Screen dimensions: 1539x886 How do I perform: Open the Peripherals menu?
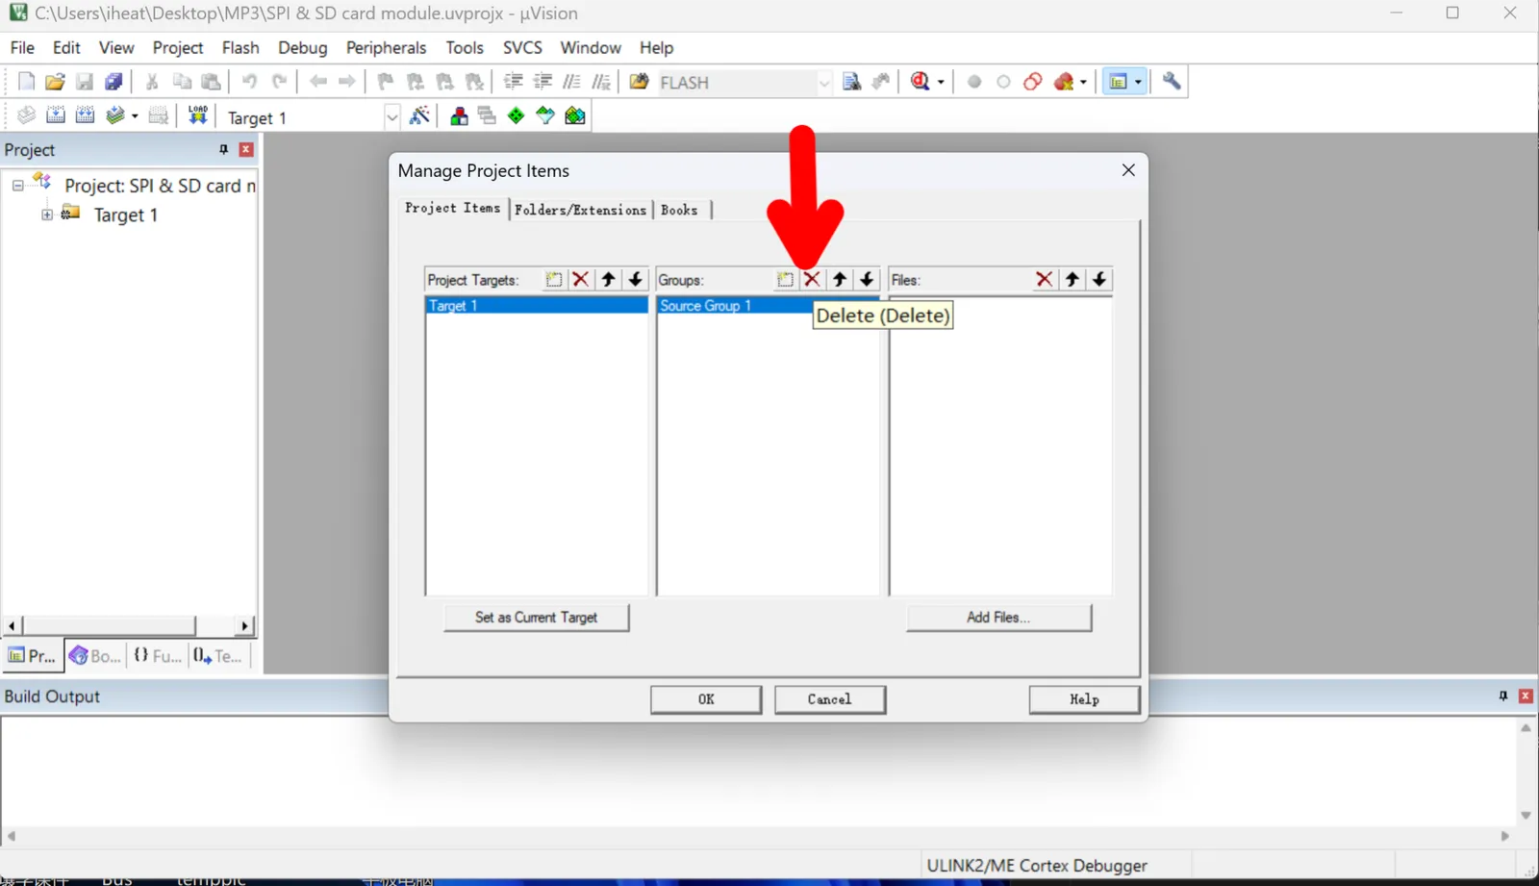click(386, 47)
